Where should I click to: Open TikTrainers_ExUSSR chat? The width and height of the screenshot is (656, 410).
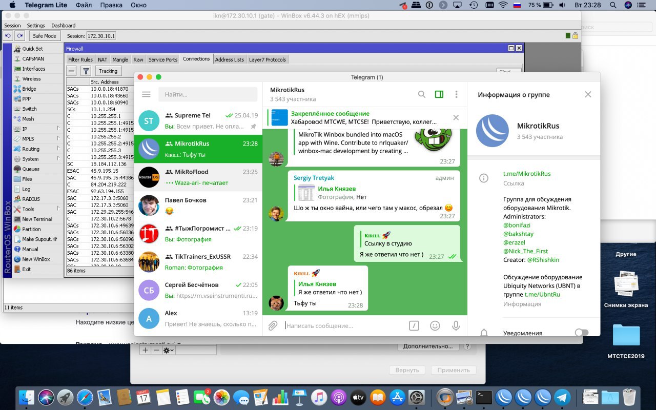point(198,261)
